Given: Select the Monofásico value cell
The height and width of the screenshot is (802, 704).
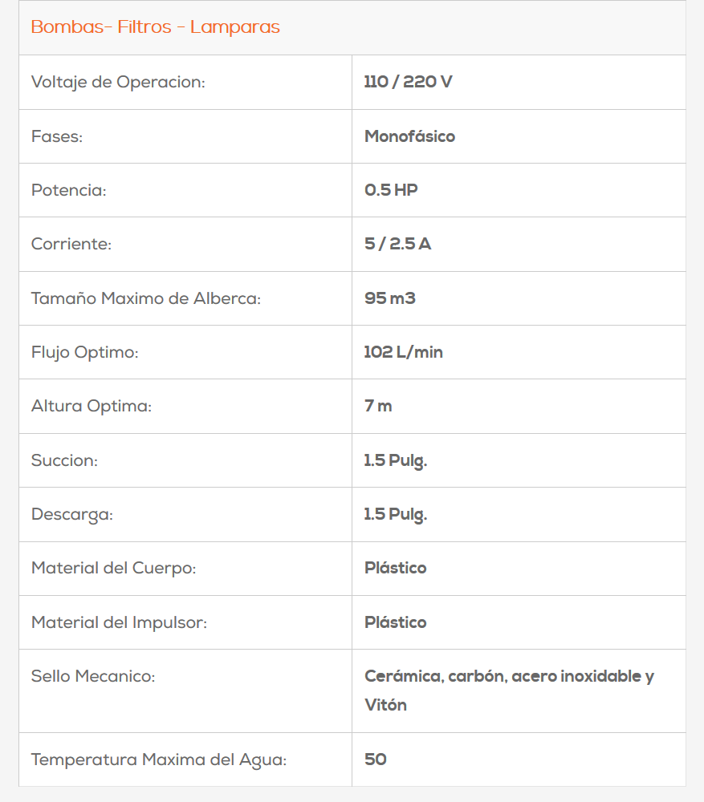Looking at the screenshot, I should tap(409, 136).
